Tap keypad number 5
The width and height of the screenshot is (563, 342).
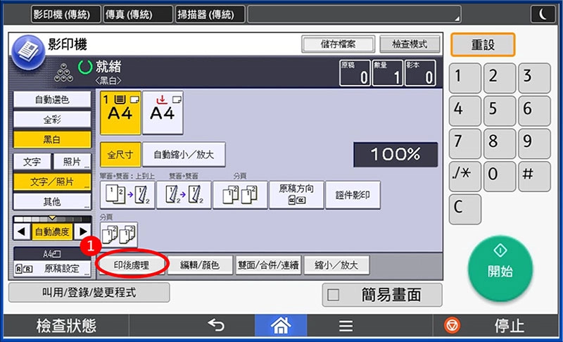500,110
